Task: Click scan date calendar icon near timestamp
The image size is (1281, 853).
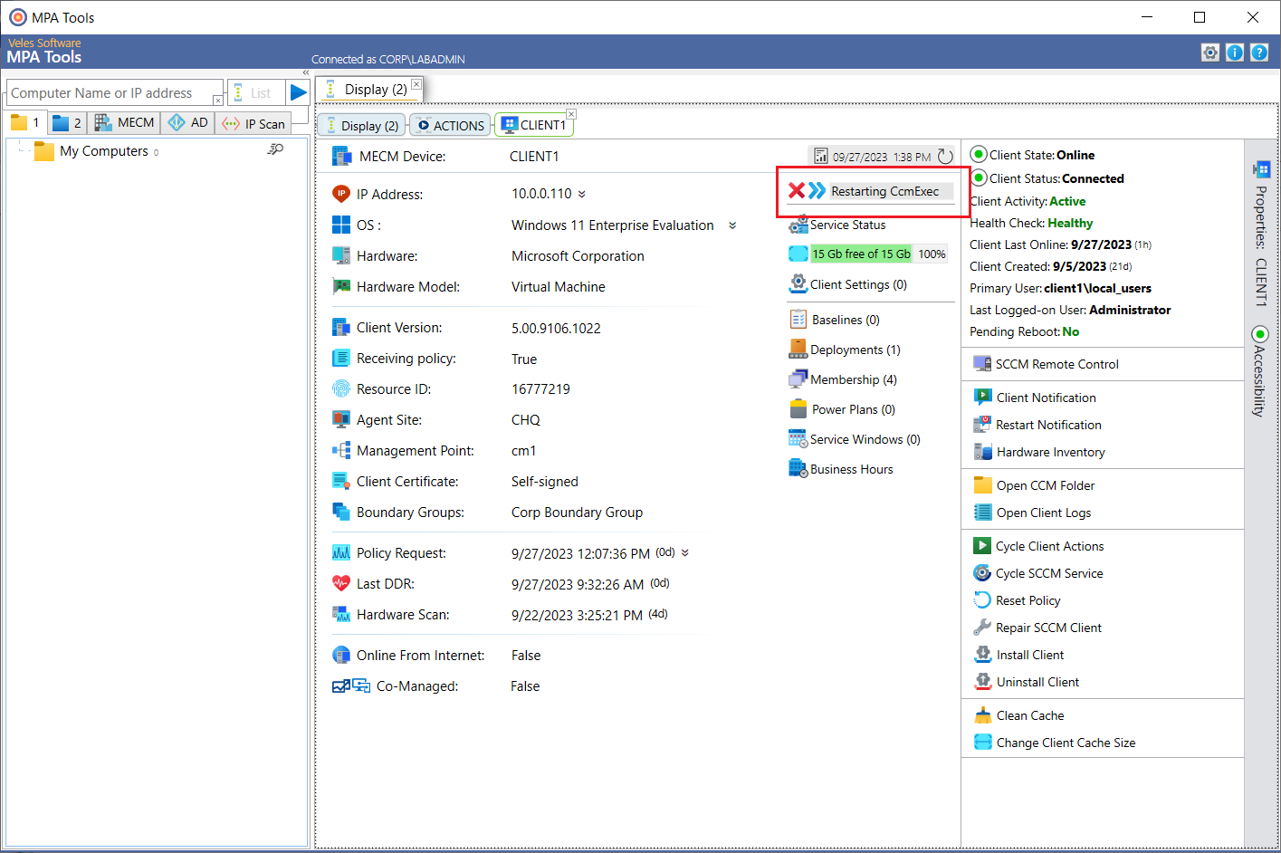Action: (820, 156)
